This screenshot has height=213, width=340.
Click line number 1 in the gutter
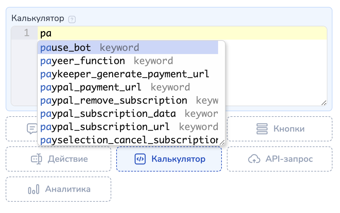pyautogui.click(x=26, y=33)
